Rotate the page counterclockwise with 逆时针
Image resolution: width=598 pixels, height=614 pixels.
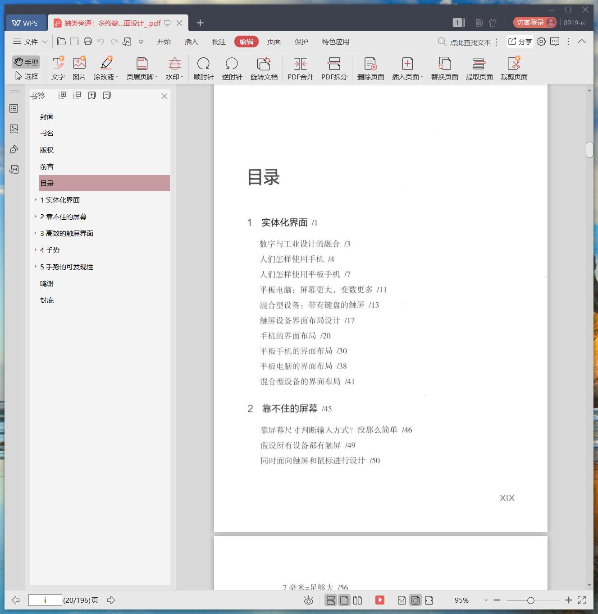tap(232, 69)
